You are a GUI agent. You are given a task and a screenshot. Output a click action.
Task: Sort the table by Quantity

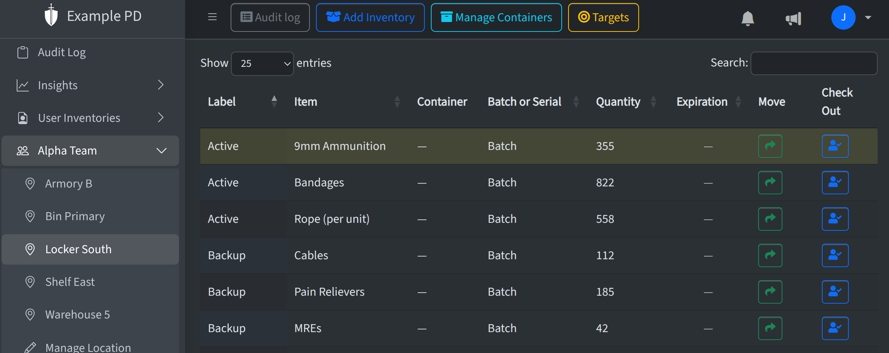coord(653,101)
